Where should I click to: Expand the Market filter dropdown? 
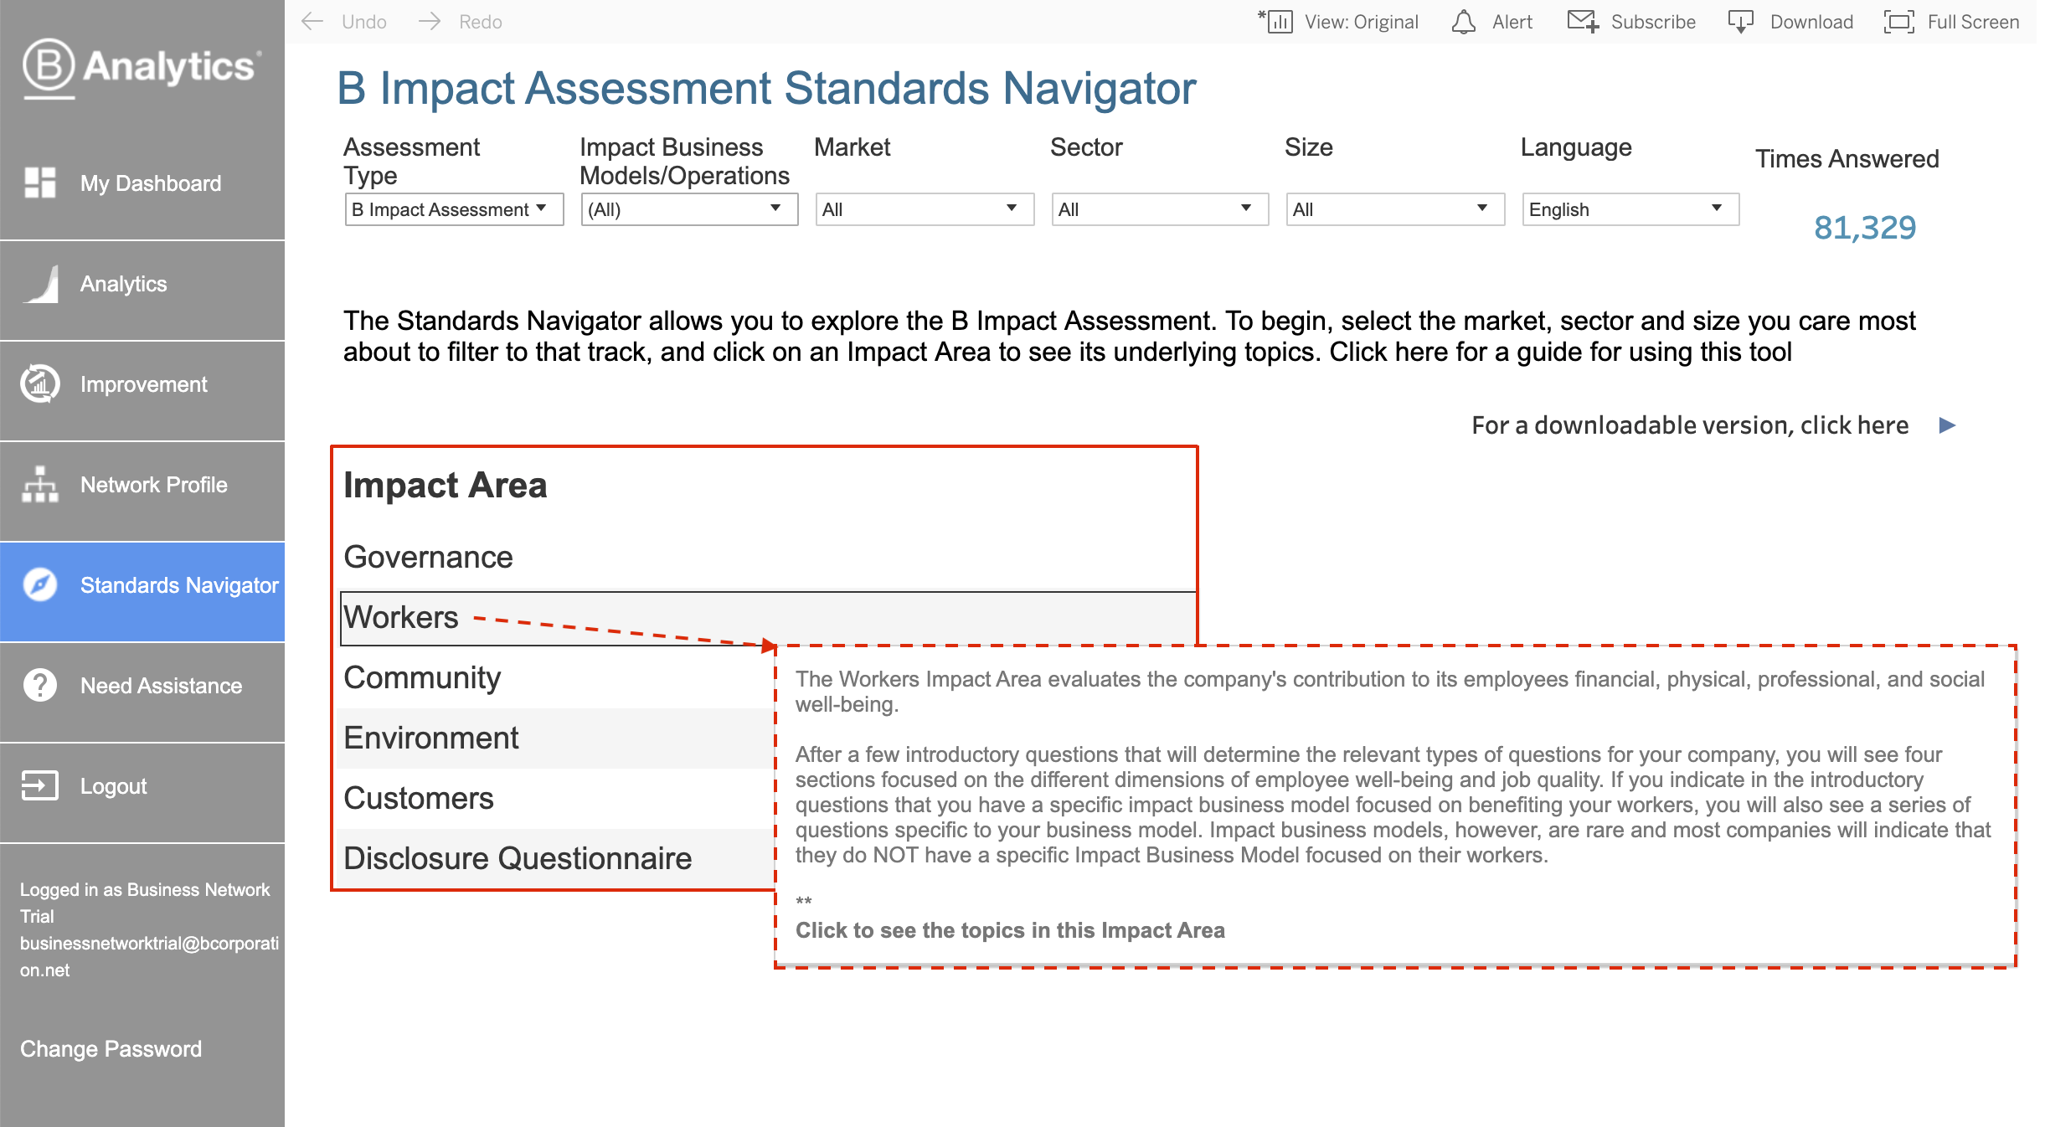point(924,209)
